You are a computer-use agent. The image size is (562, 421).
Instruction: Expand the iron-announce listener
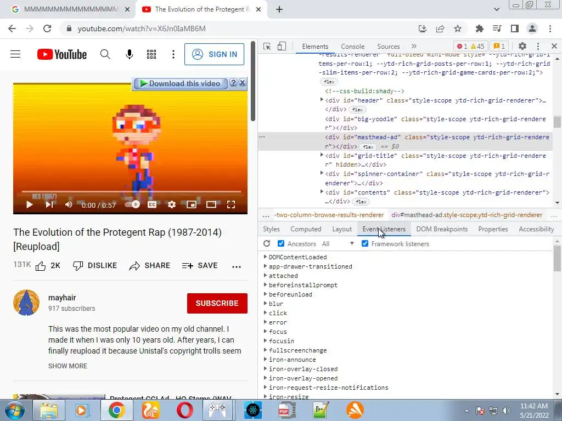point(265,359)
